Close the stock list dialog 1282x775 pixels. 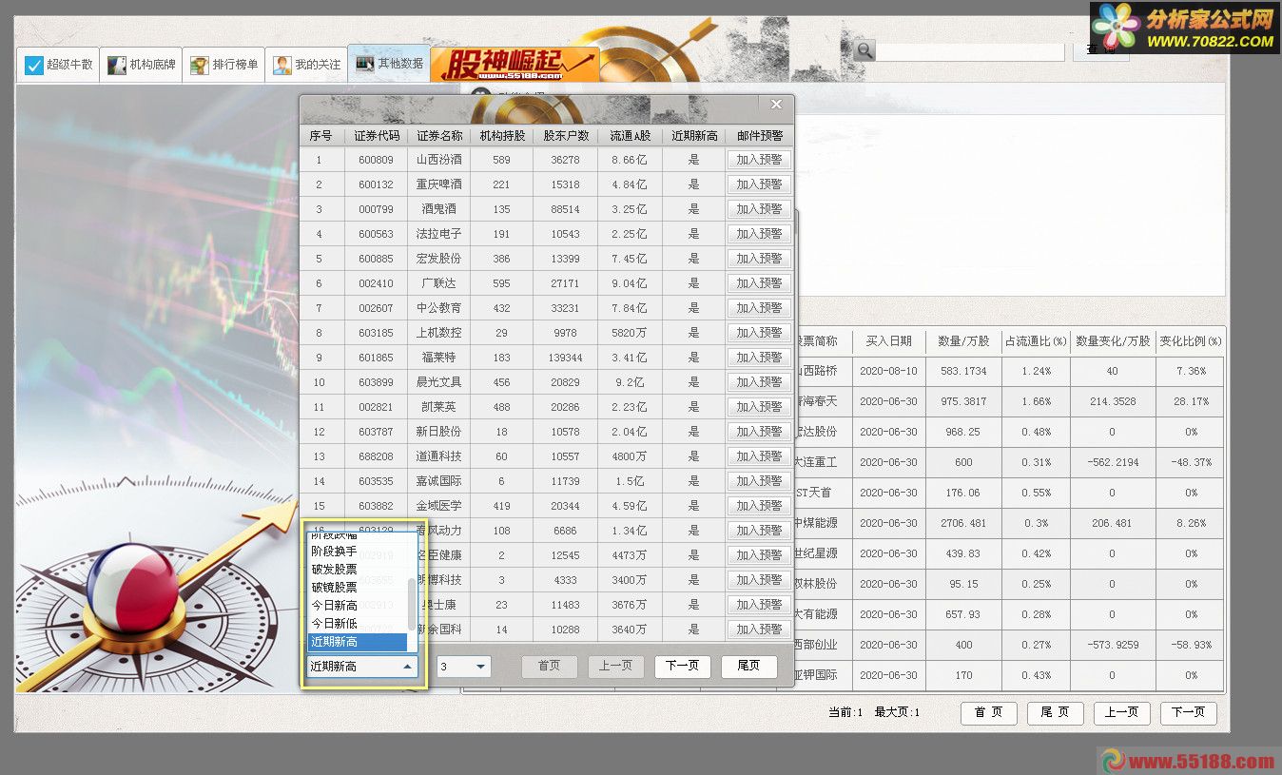(776, 105)
